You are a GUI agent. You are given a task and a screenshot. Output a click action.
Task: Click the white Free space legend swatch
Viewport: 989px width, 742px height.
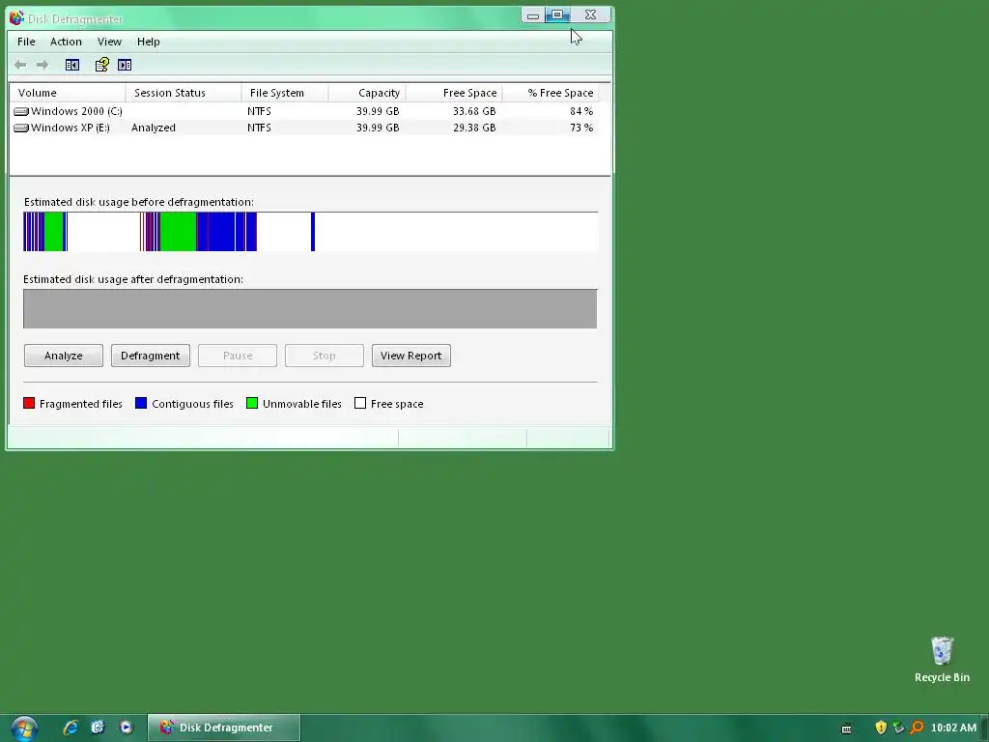click(x=360, y=403)
